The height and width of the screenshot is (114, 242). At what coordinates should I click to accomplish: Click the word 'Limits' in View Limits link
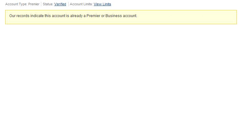[106, 4]
